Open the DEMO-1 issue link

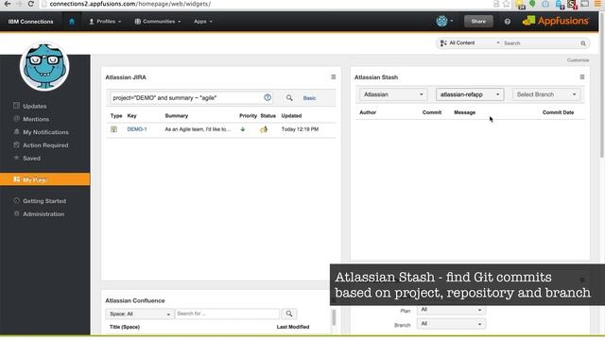pos(137,129)
